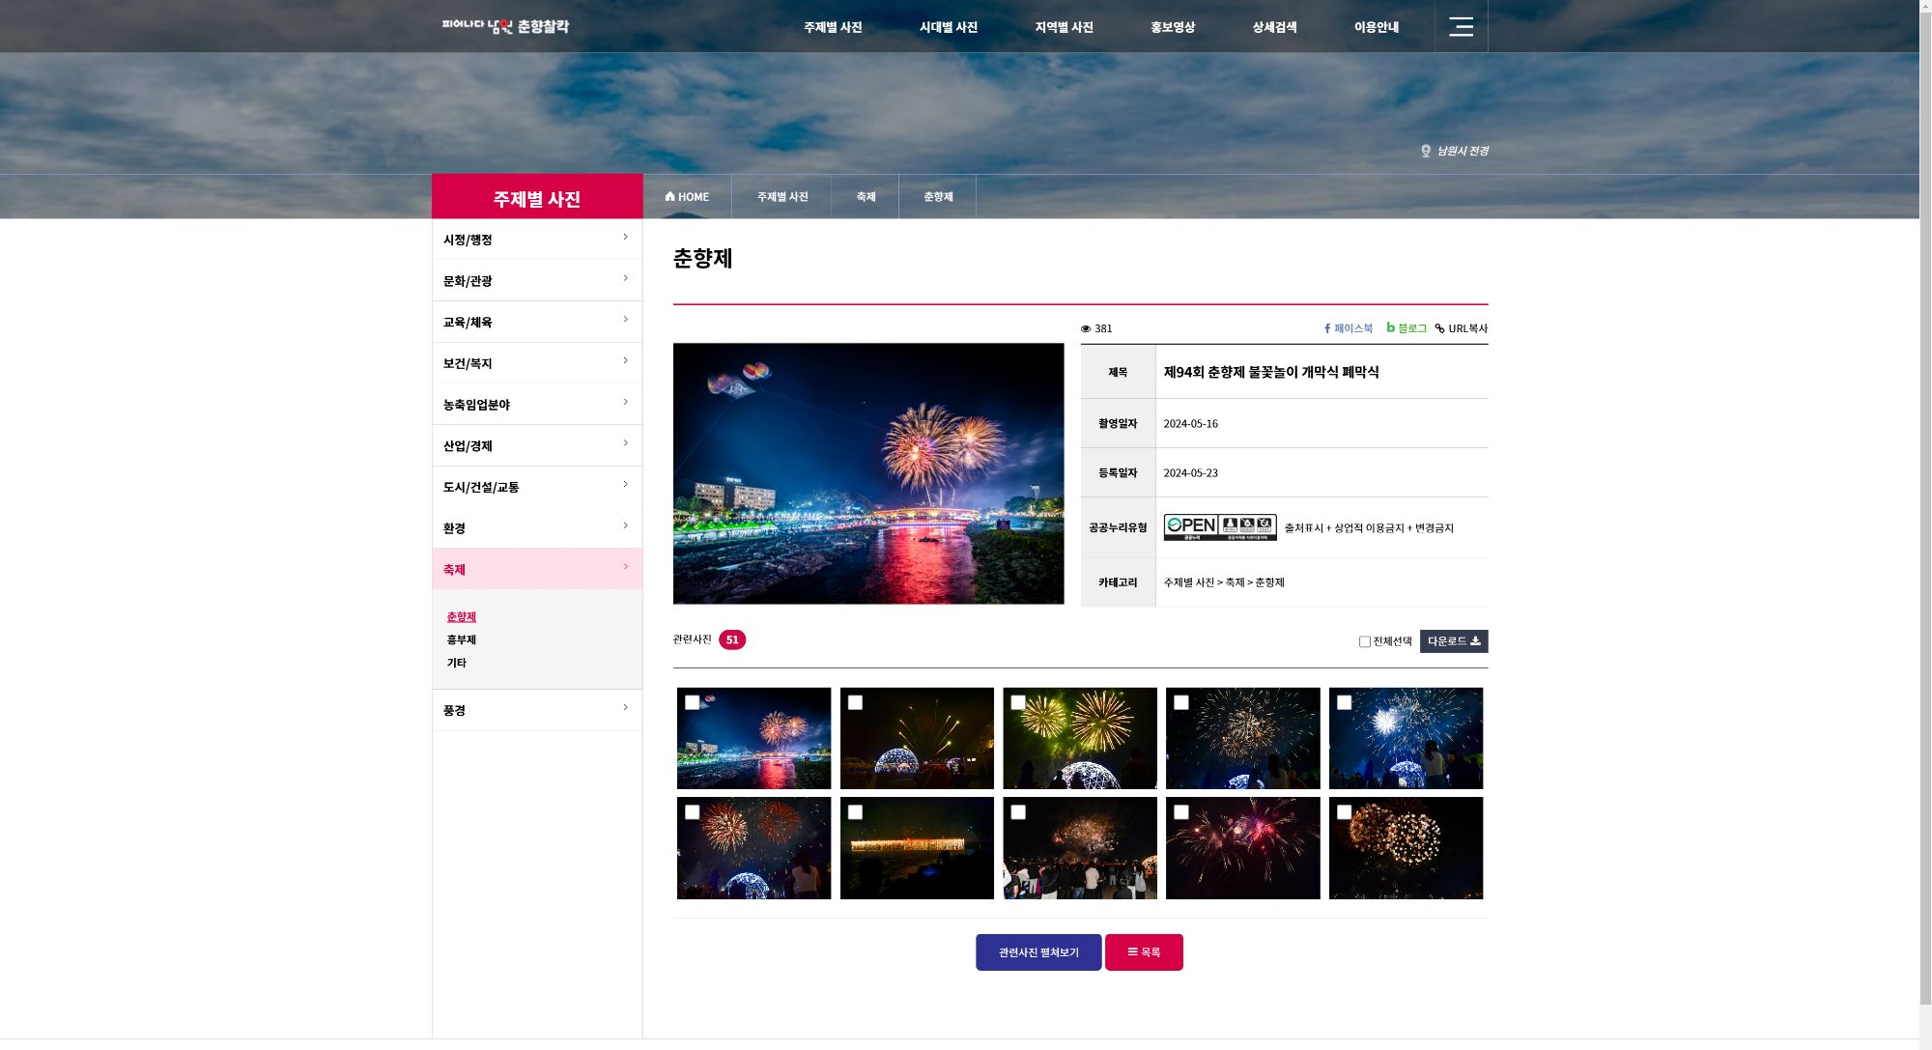The height and width of the screenshot is (1050, 1932).
Task: Click the 관련사진 펼쳐보기 button
Action: click(x=1037, y=952)
